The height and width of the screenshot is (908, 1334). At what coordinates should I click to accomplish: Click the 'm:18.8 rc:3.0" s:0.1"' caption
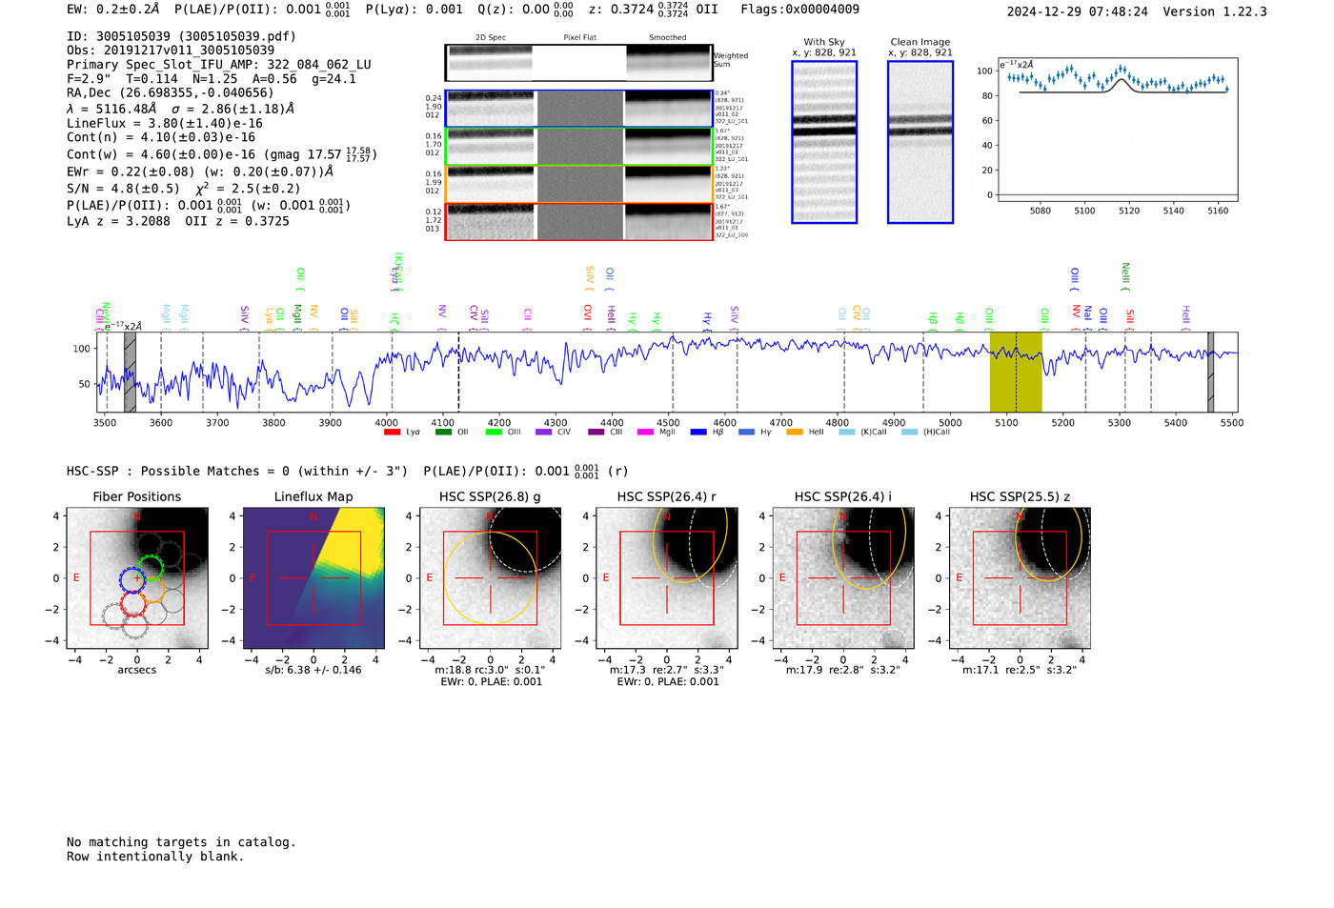[x=490, y=670]
